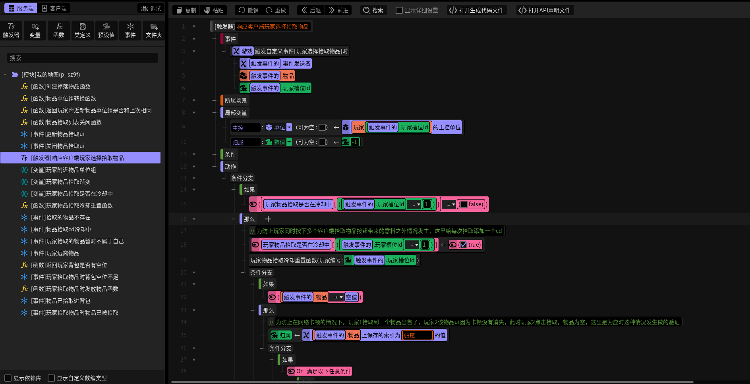Select [变量]玩家附近物品单位组
The image size is (750, 384).
(64, 170)
